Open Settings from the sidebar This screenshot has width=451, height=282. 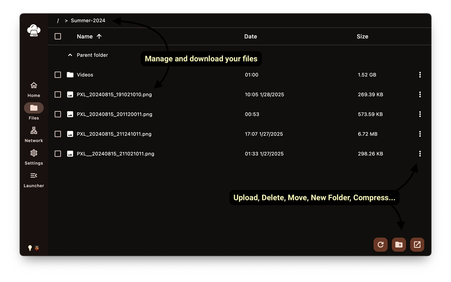33,153
